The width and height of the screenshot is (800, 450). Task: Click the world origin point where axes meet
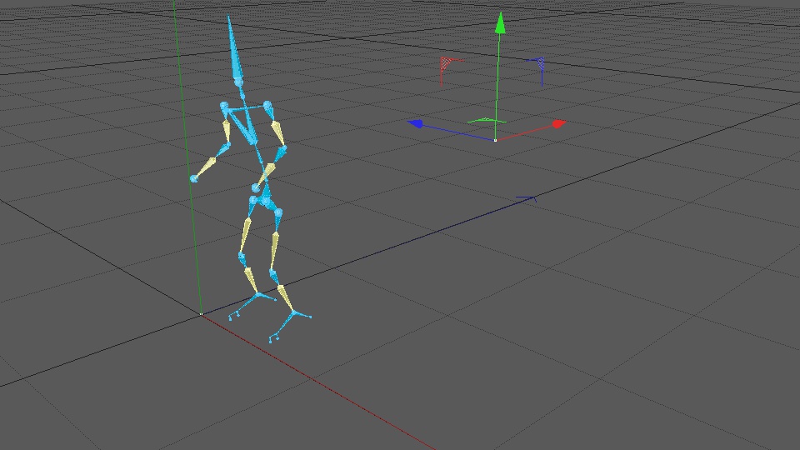pyautogui.click(x=201, y=314)
